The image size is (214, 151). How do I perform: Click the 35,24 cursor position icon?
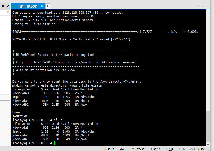click(x=151, y=149)
